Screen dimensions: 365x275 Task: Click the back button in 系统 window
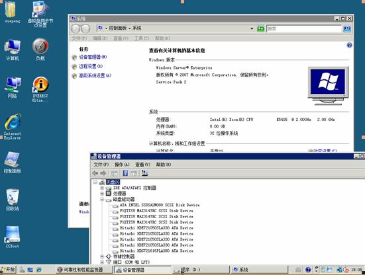[x=76, y=28]
